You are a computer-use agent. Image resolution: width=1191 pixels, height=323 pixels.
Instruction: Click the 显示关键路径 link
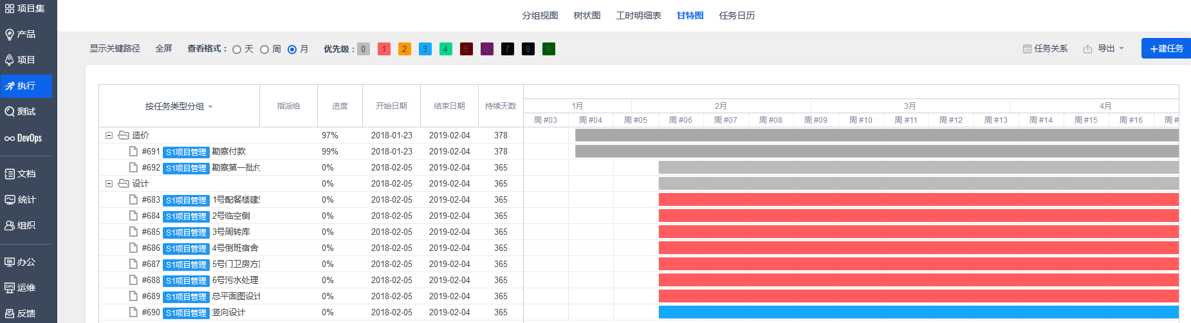115,48
